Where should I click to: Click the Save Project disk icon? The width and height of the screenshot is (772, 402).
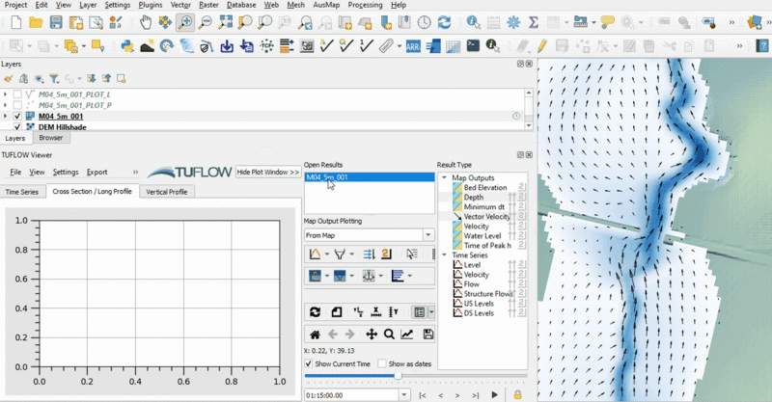(56, 22)
